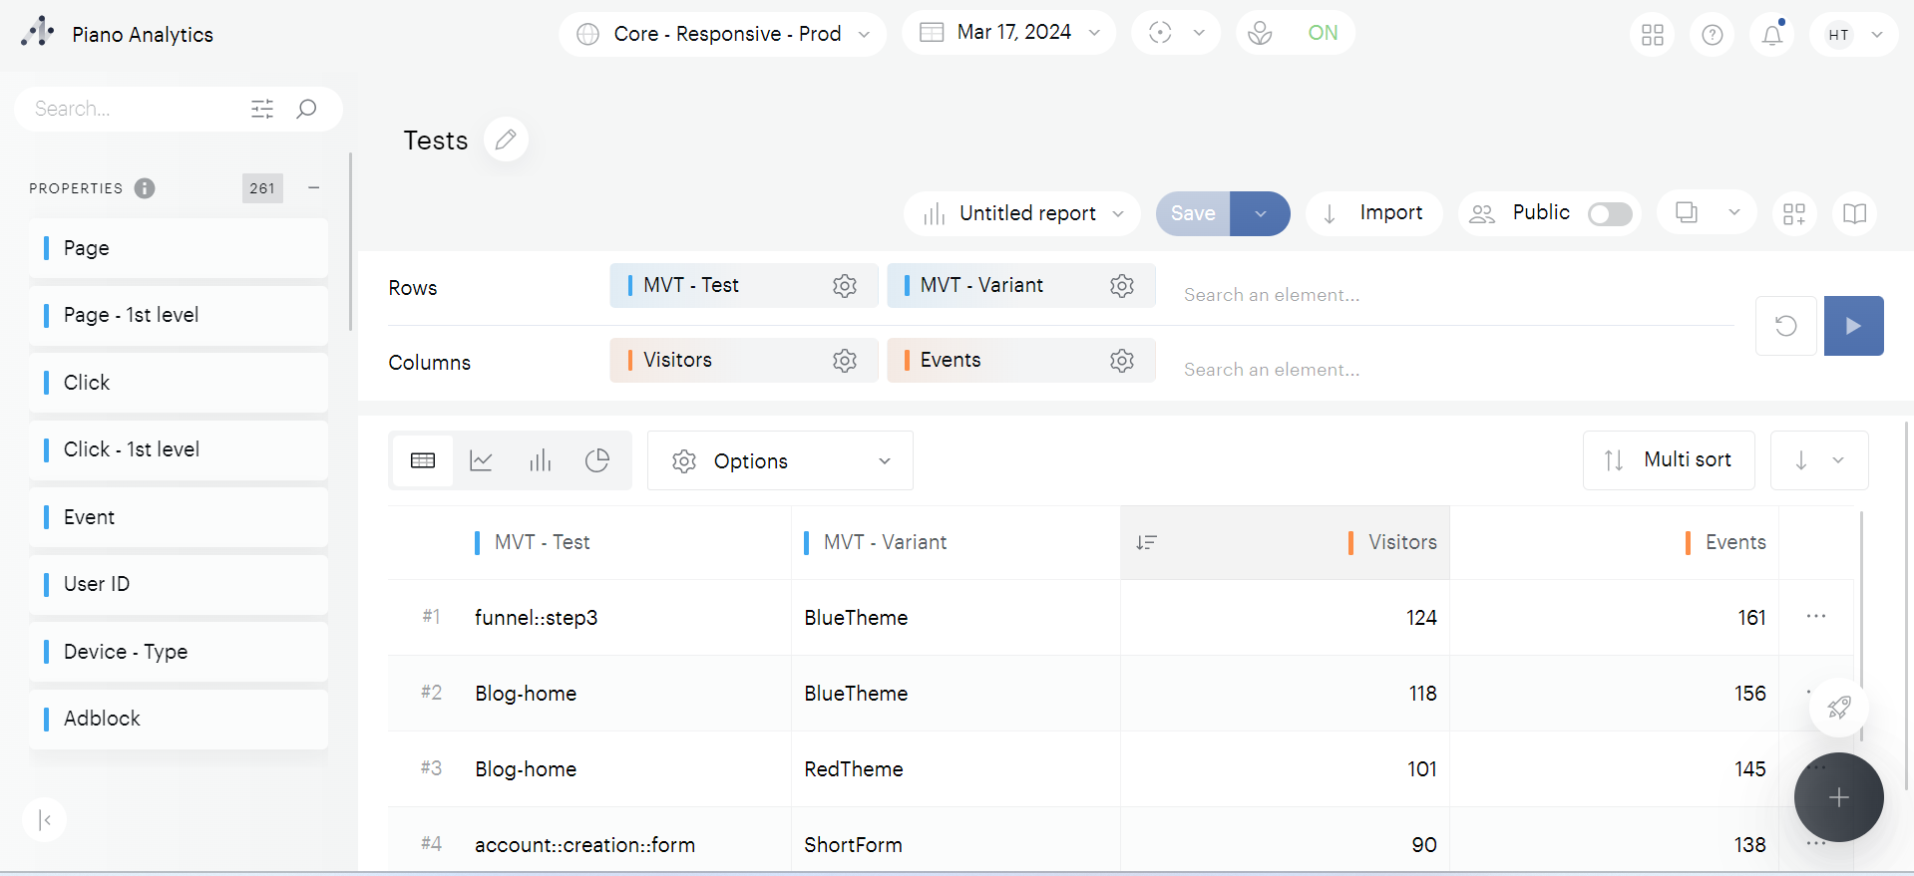Click the reset query icon
This screenshot has height=876, width=1914.
pyautogui.click(x=1785, y=326)
